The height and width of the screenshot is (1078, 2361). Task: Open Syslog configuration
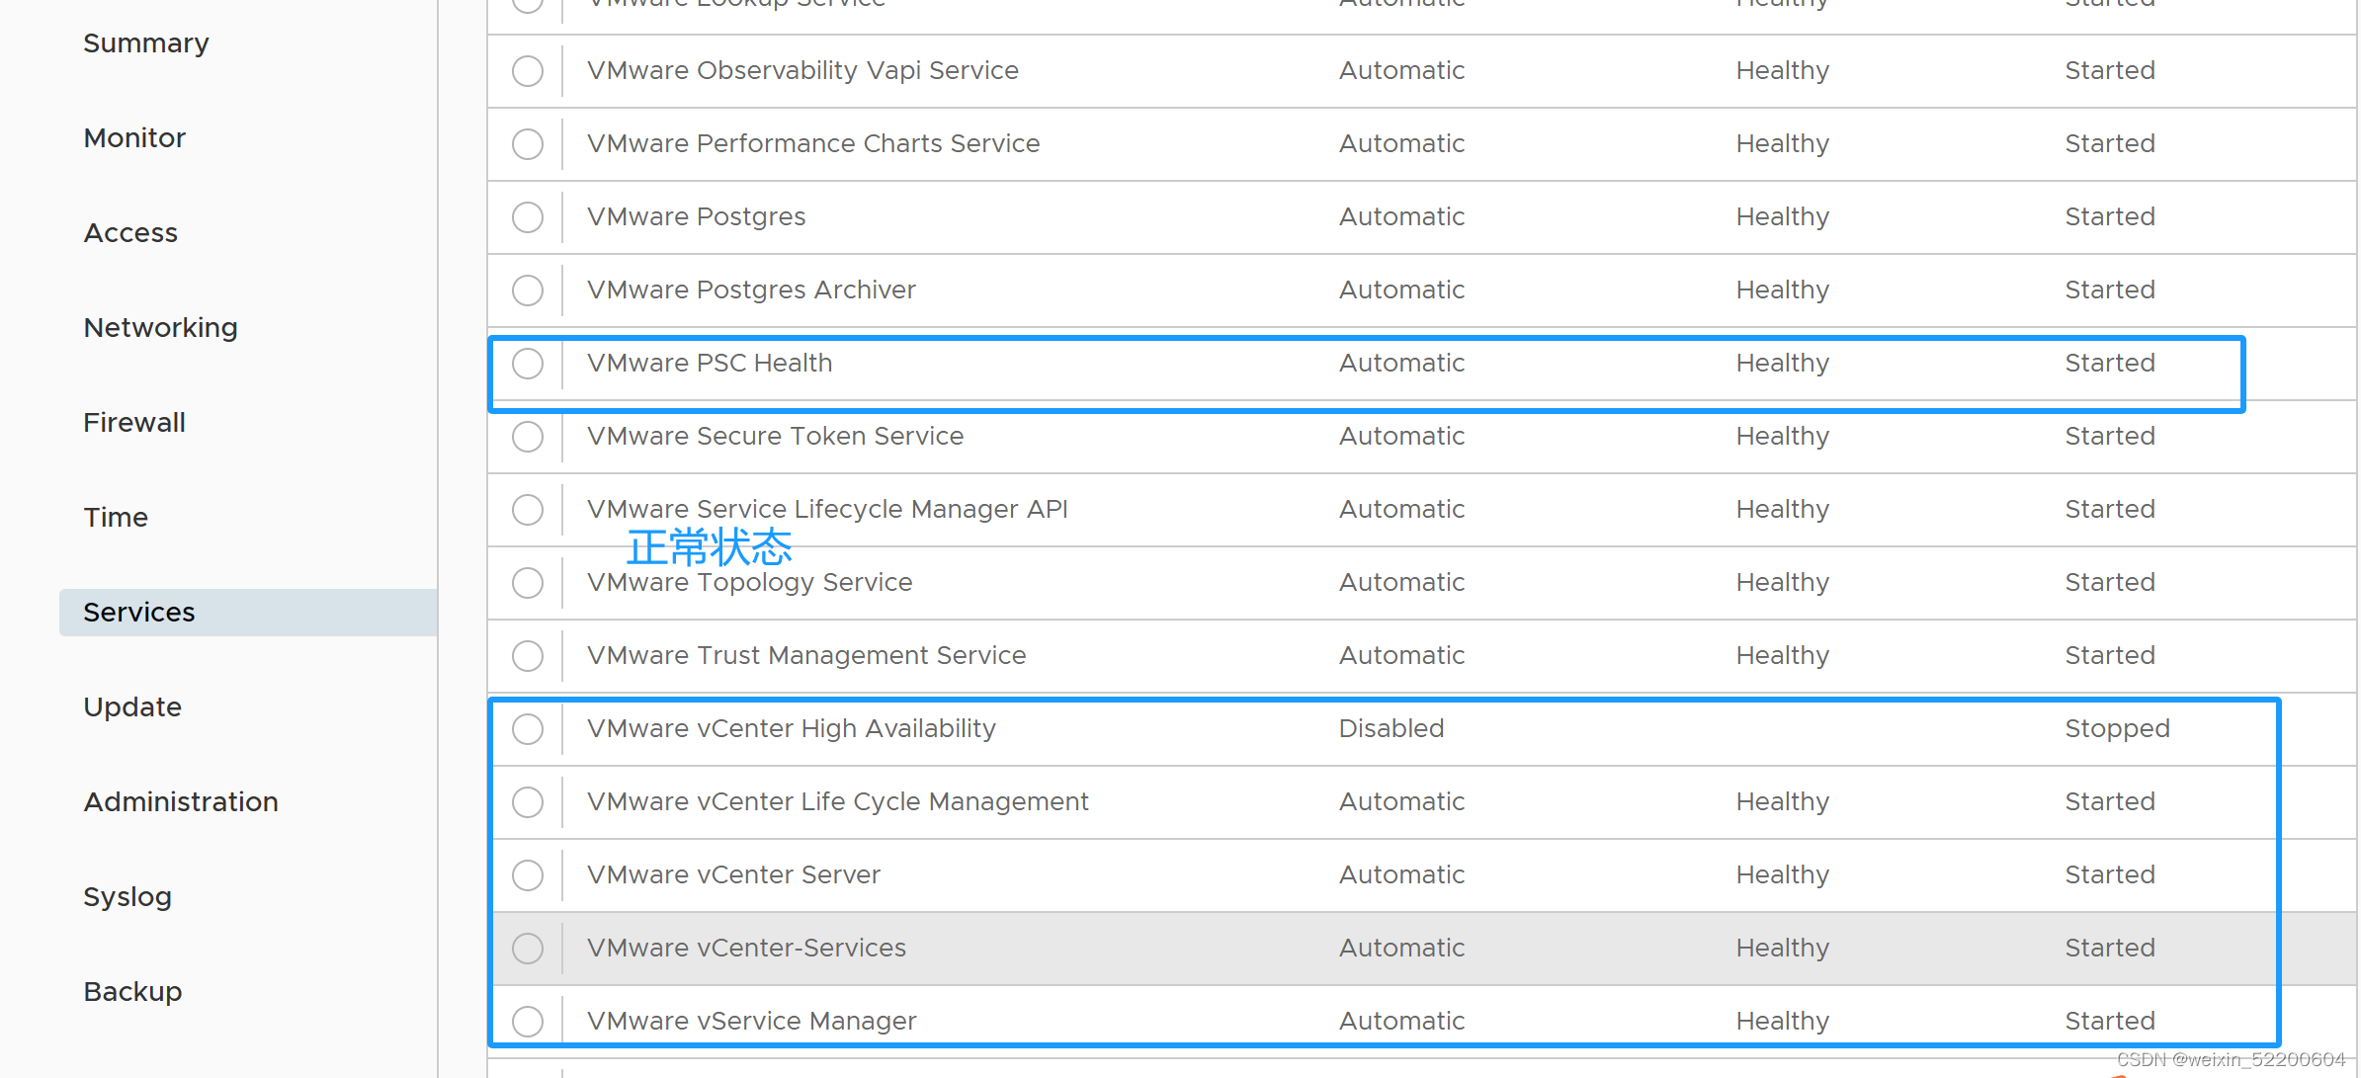point(127,897)
